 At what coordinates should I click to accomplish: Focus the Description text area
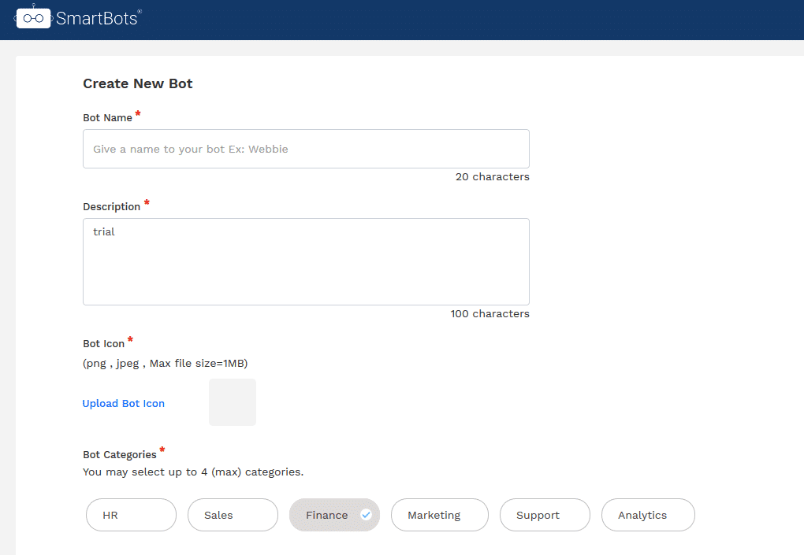click(306, 260)
